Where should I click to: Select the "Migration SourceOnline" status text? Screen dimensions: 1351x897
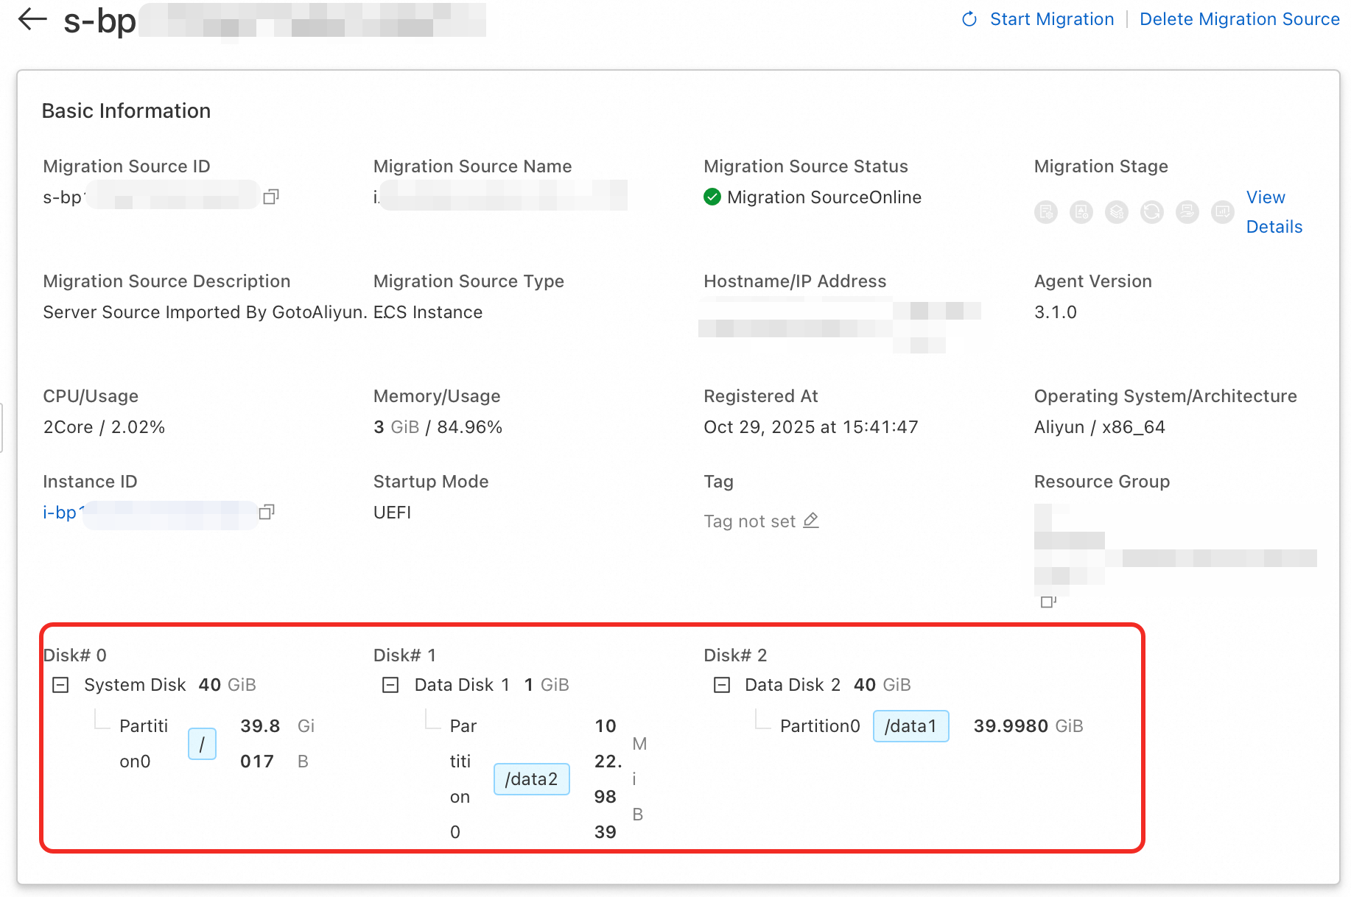point(824,197)
